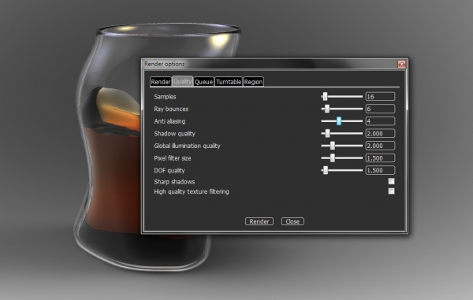
Task: Open the Queue tab
Action: [203, 82]
